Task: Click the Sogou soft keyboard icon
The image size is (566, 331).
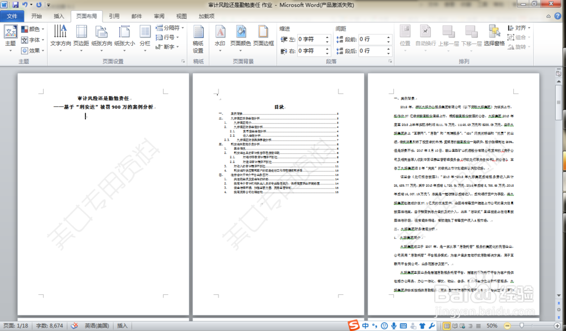Action: click(403, 325)
